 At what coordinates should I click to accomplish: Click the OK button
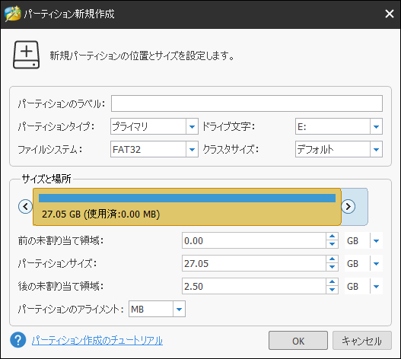298,341
